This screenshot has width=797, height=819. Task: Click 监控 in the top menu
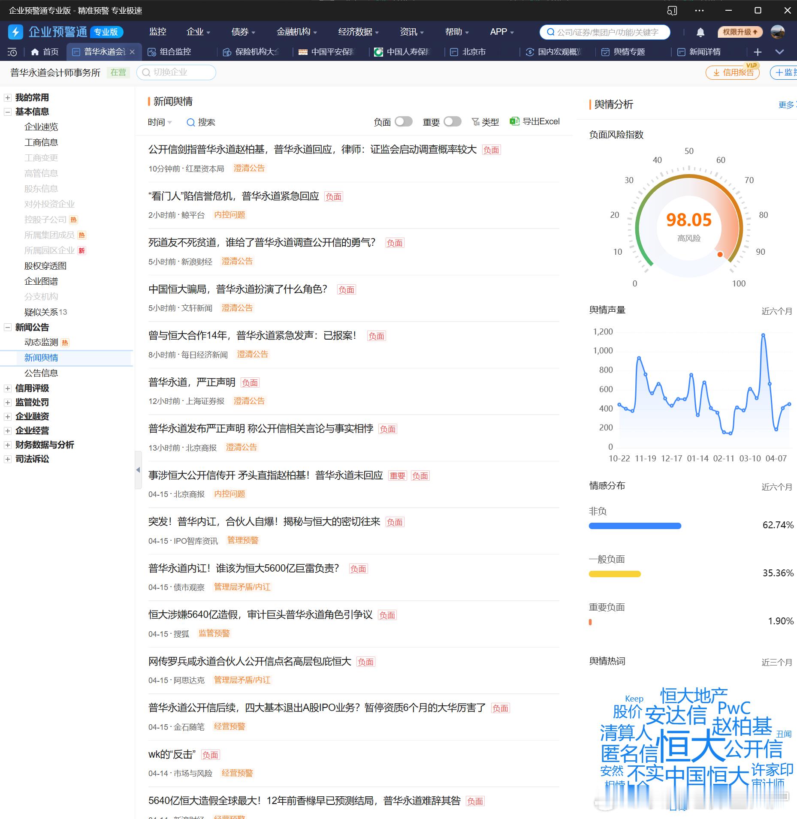[x=158, y=32]
